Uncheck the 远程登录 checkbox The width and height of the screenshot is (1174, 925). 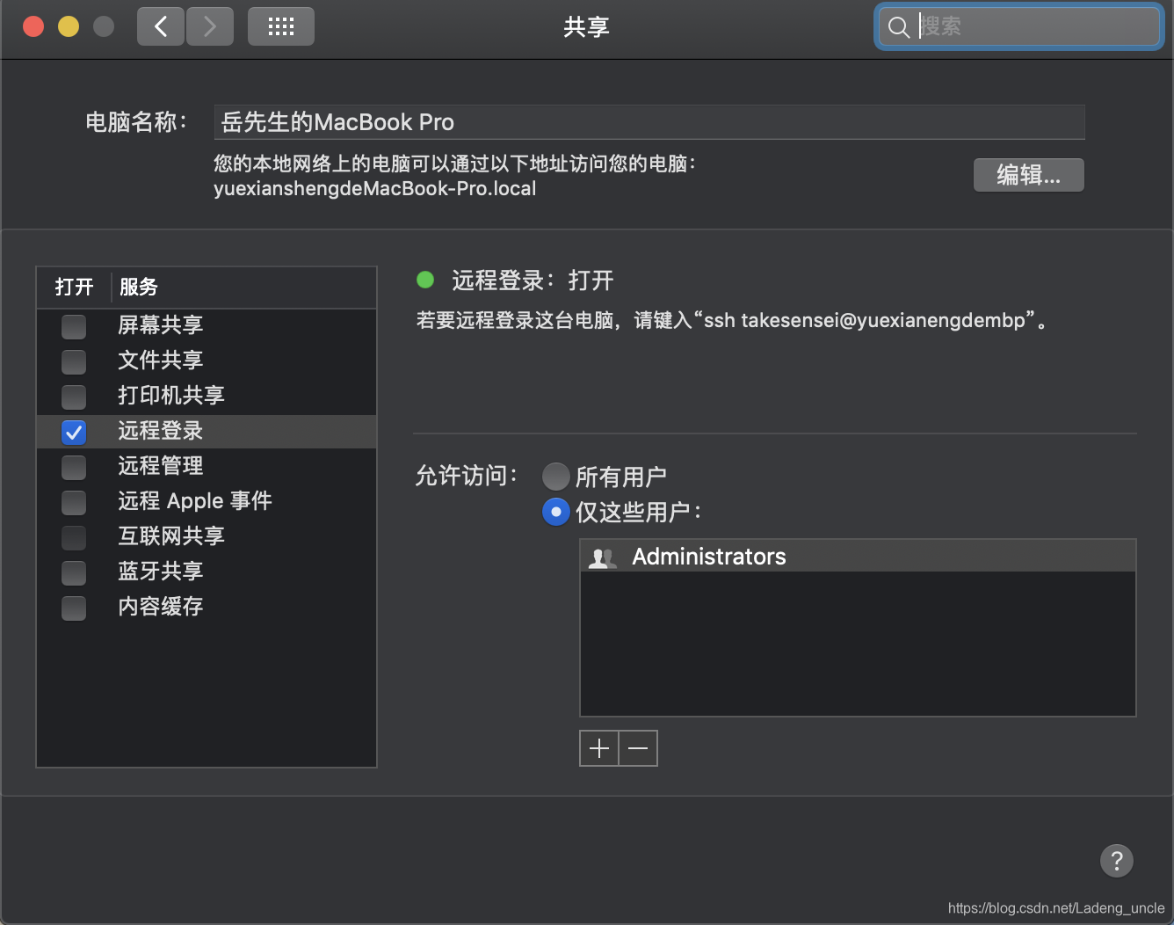pos(74,432)
